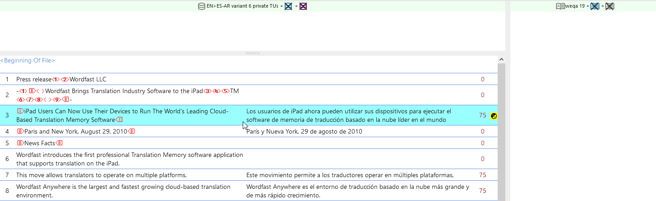The height and width of the screenshot is (201, 656).
Task: Click the segment number 7
Action: coord(7,175)
